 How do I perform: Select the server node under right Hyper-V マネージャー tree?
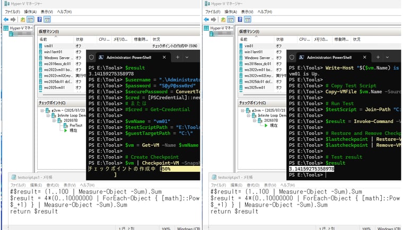pos(221,33)
